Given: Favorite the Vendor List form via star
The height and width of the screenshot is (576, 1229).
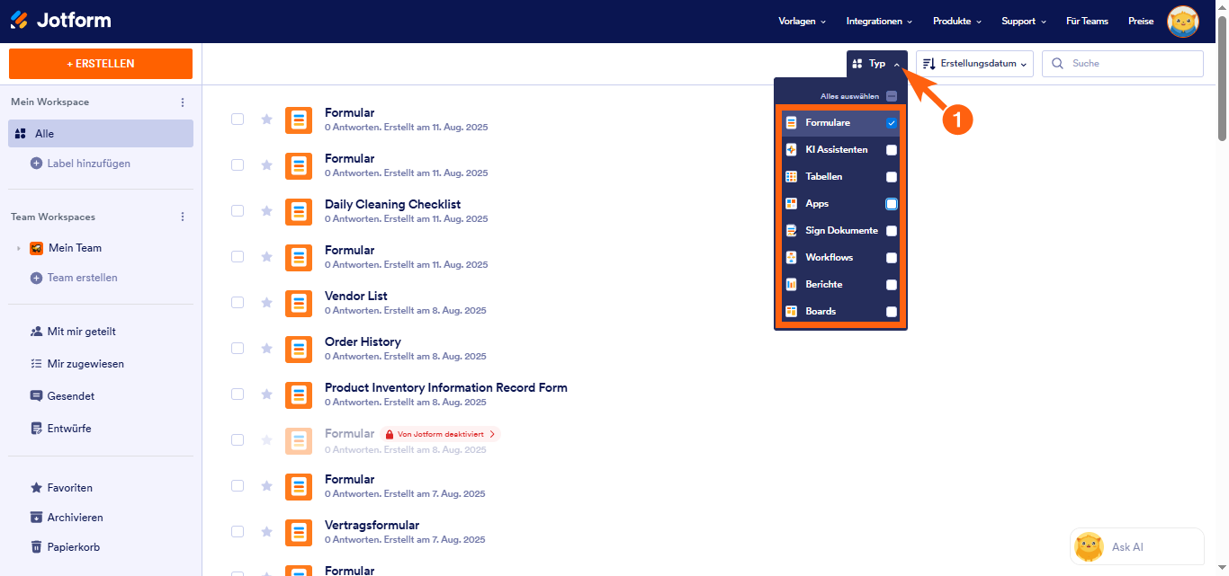Looking at the screenshot, I should (x=266, y=302).
